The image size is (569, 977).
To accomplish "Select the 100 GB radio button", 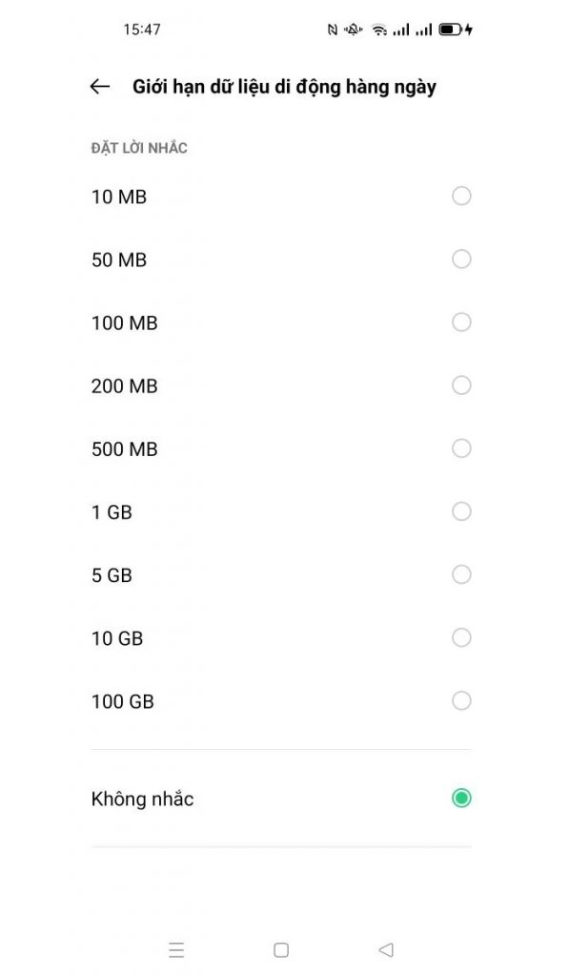I will pyautogui.click(x=461, y=701).
